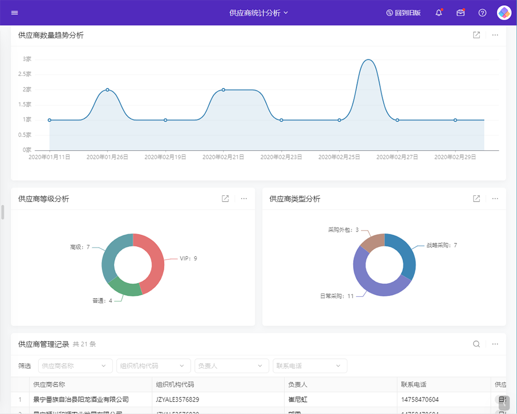Open the notifications bell icon

point(438,12)
